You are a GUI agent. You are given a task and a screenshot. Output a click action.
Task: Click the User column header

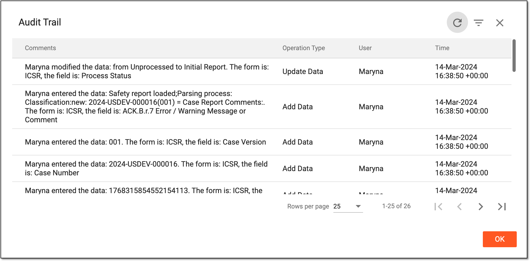point(365,48)
